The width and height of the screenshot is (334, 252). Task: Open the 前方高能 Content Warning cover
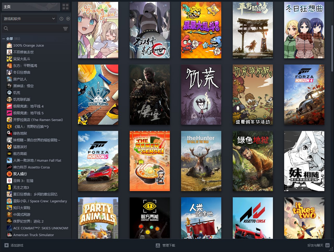tap(150, 218)
